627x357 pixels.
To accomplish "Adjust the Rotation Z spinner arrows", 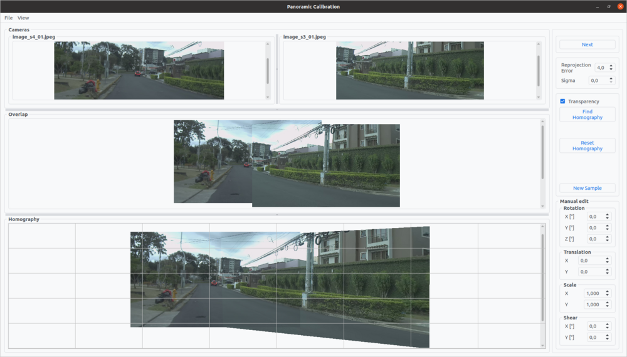I will (608, 239).
